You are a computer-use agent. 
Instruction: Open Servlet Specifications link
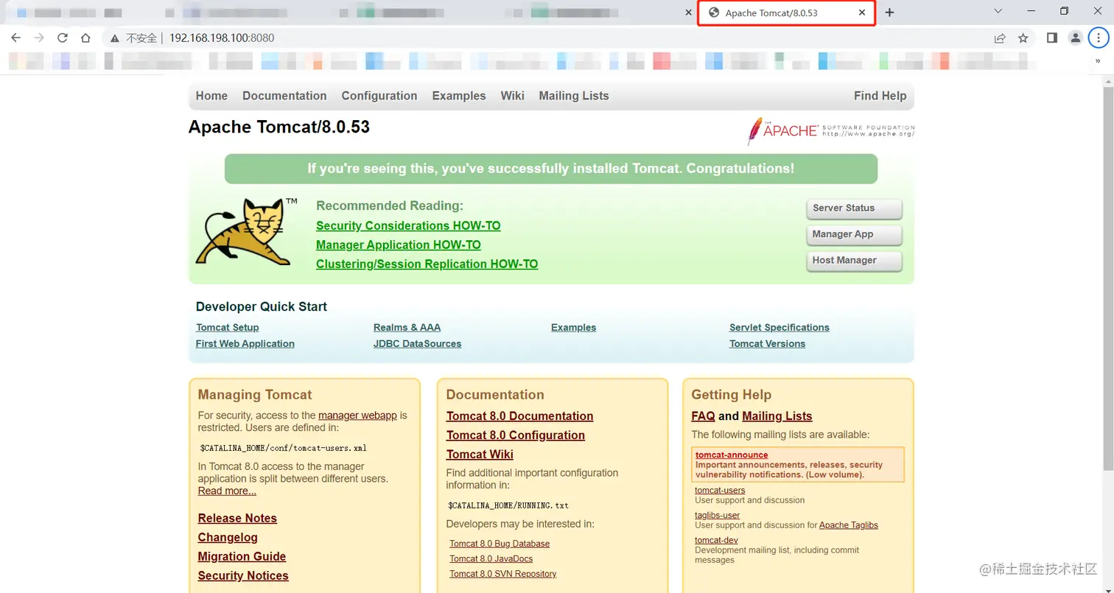pyautogui.click(x=780, y=327)
